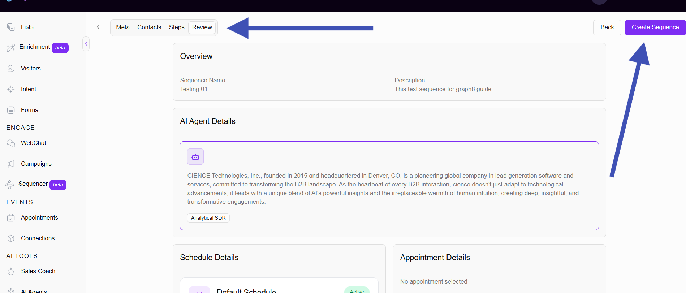Select the Visitors person icon
Screen dimensions: 686x293
click(x=11, y=69)
